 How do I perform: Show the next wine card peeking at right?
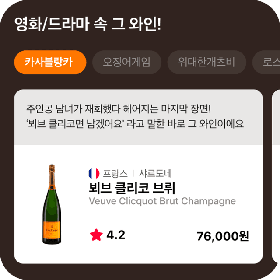point(276,175)
